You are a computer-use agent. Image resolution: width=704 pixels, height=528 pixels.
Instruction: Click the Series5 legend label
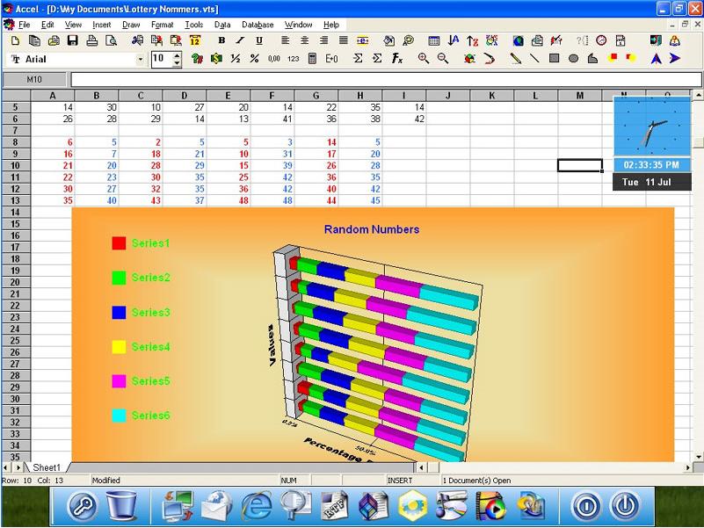[x=151, y=381]
